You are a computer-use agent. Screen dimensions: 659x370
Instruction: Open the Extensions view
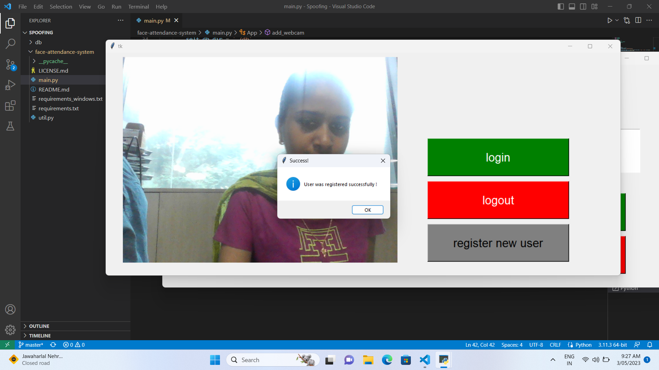click(10, 106)
